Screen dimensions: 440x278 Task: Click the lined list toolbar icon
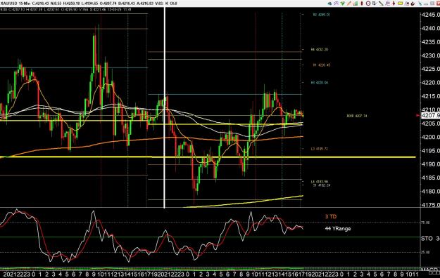[x=387, y=4]
